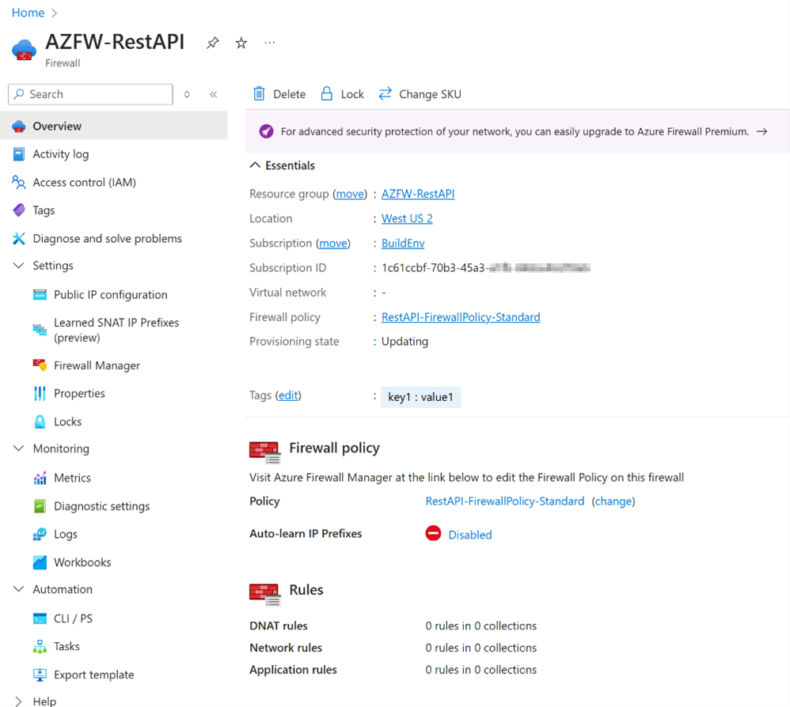Image resolution: width=790 pixels, height=707 pixels.
Task: Click the Disabled link for Auto-learn IP Prefixes
Action: point(470,535)
